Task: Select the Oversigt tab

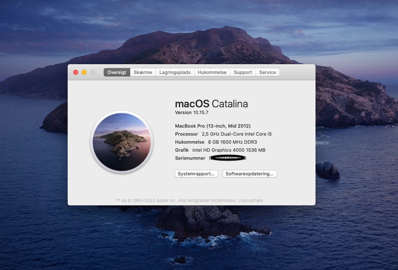Action: [x=117, y=72]
